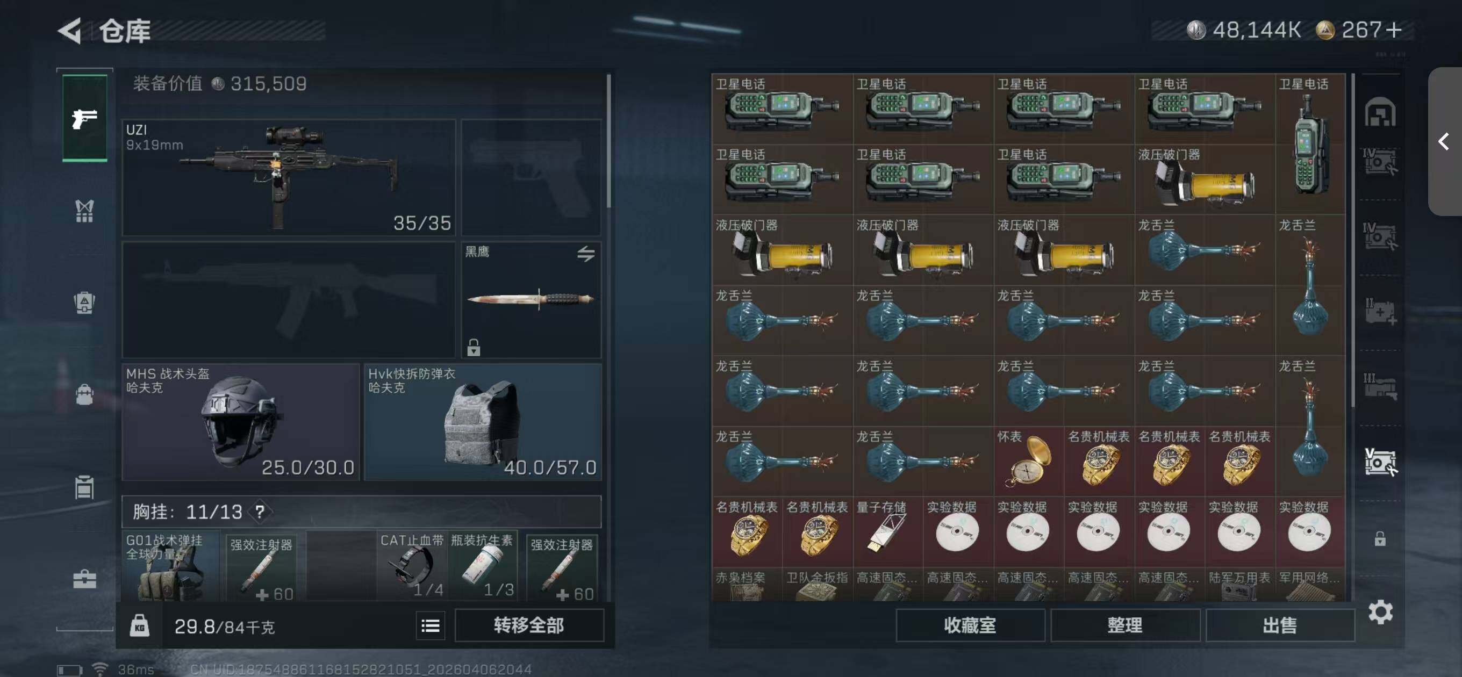The height and width of the screenshot is (677, 1462).
Task: Expand the side panel with the chevron arrow
Action: click(1444, 141)
